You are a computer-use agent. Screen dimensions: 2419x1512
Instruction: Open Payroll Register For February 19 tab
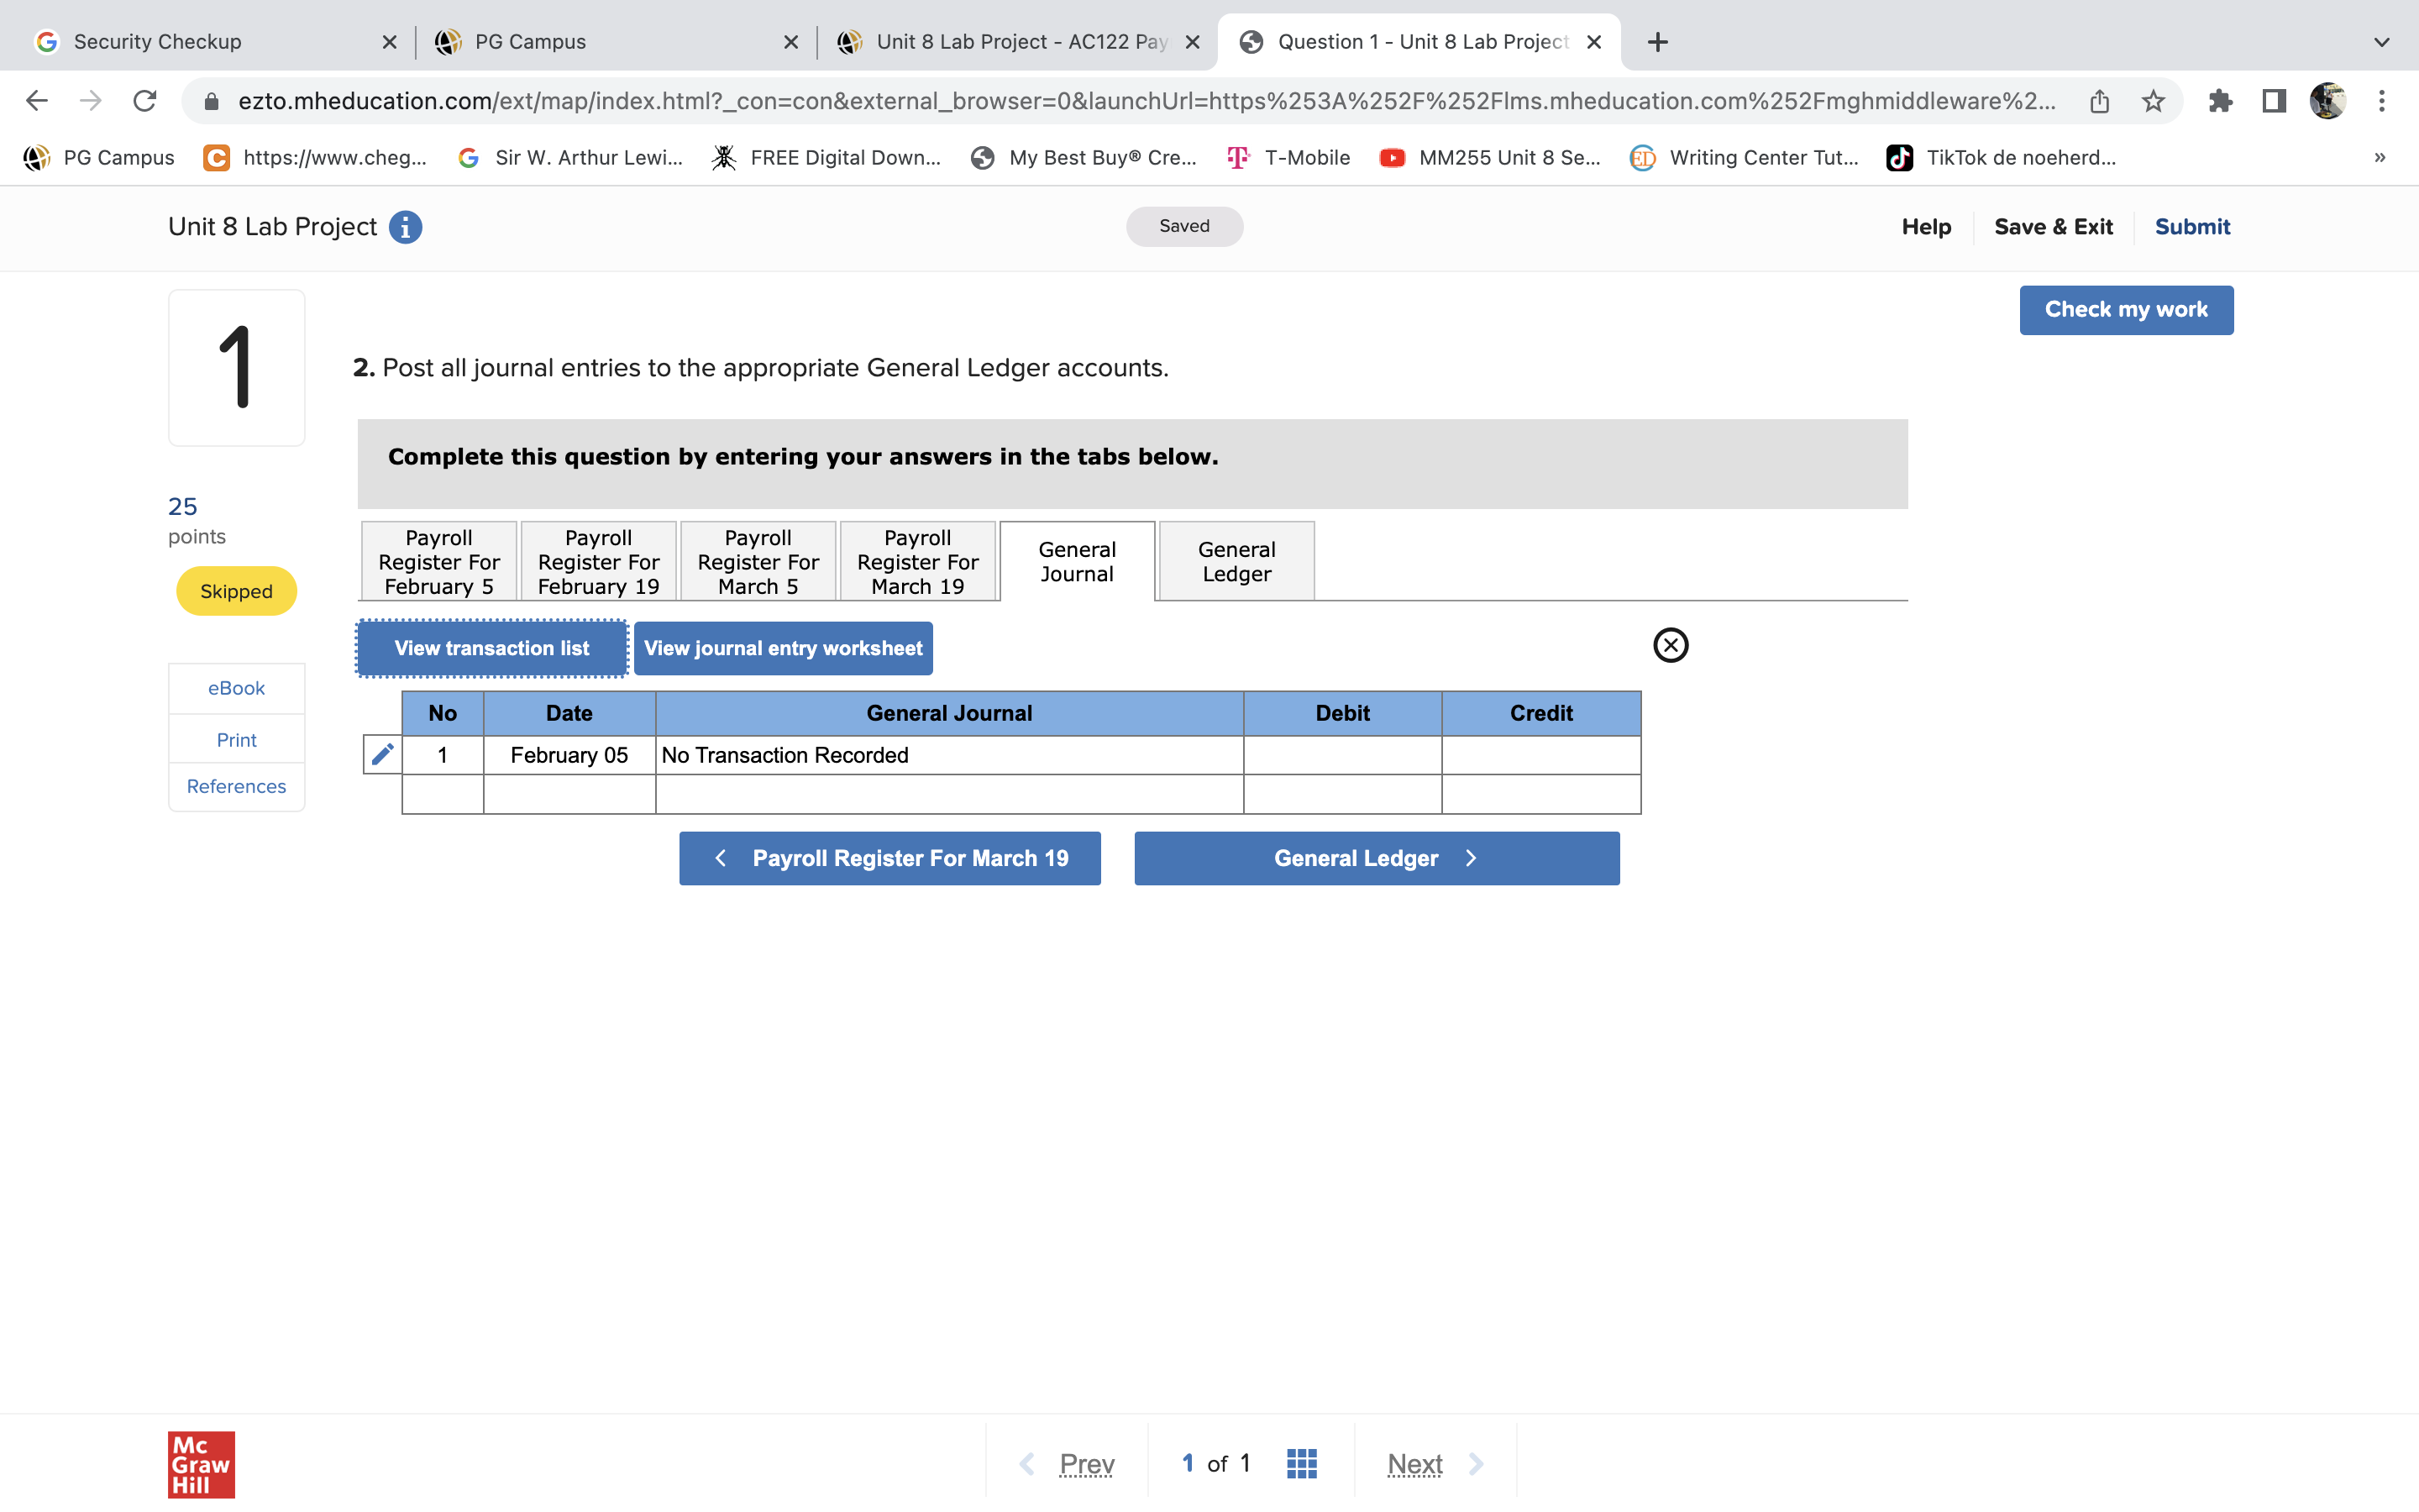598,561
